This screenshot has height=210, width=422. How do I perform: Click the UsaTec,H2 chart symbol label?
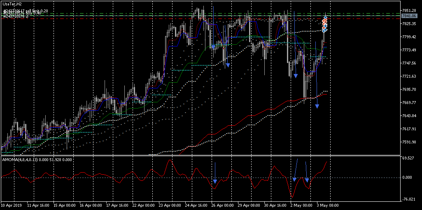coord(12,3)
